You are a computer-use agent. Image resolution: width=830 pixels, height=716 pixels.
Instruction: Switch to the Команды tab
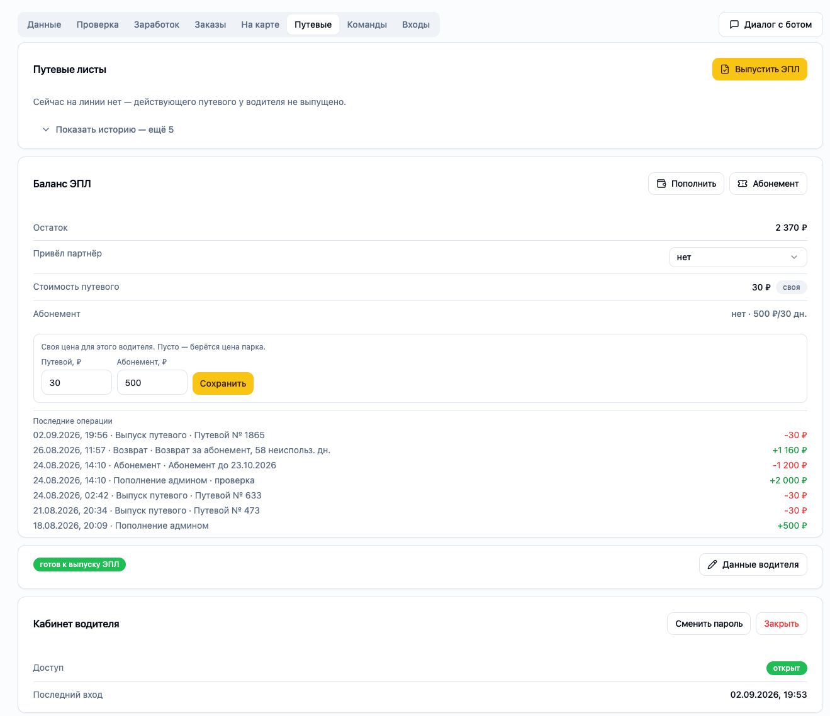[x=367, y=25]
